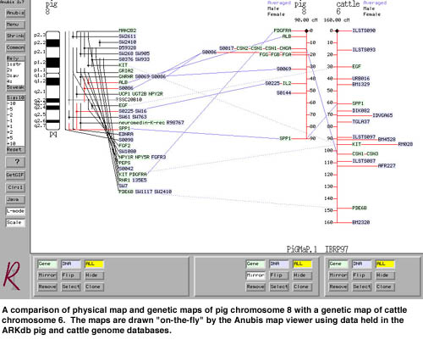Click the GetGIF button
Image resolution: width=423 pixels, height=345 pixels.
coord(15,175)
